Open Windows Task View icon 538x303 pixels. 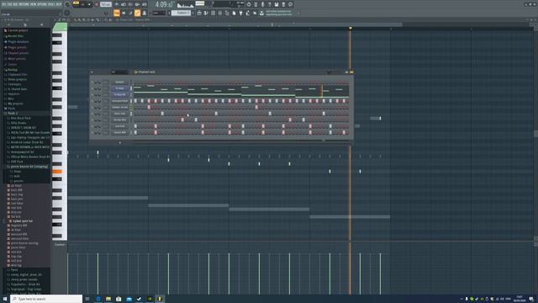pyautogui.click(x=87, y=299)
